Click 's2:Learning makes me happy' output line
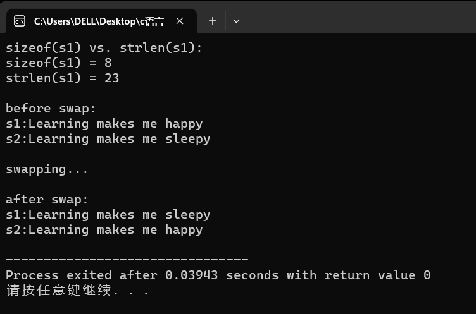This screenshot has height=314, width=476. click(104, 230)
